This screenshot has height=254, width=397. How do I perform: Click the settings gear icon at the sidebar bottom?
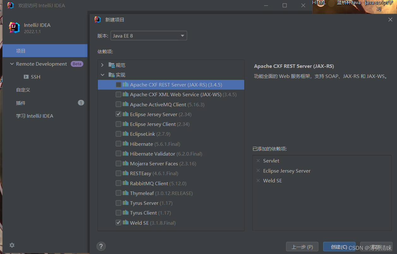(x=12, y=245)
